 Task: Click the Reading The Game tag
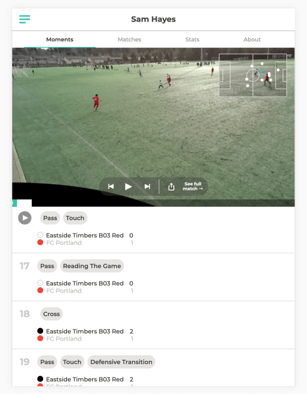pyautogui.click(x=92, y=266)
